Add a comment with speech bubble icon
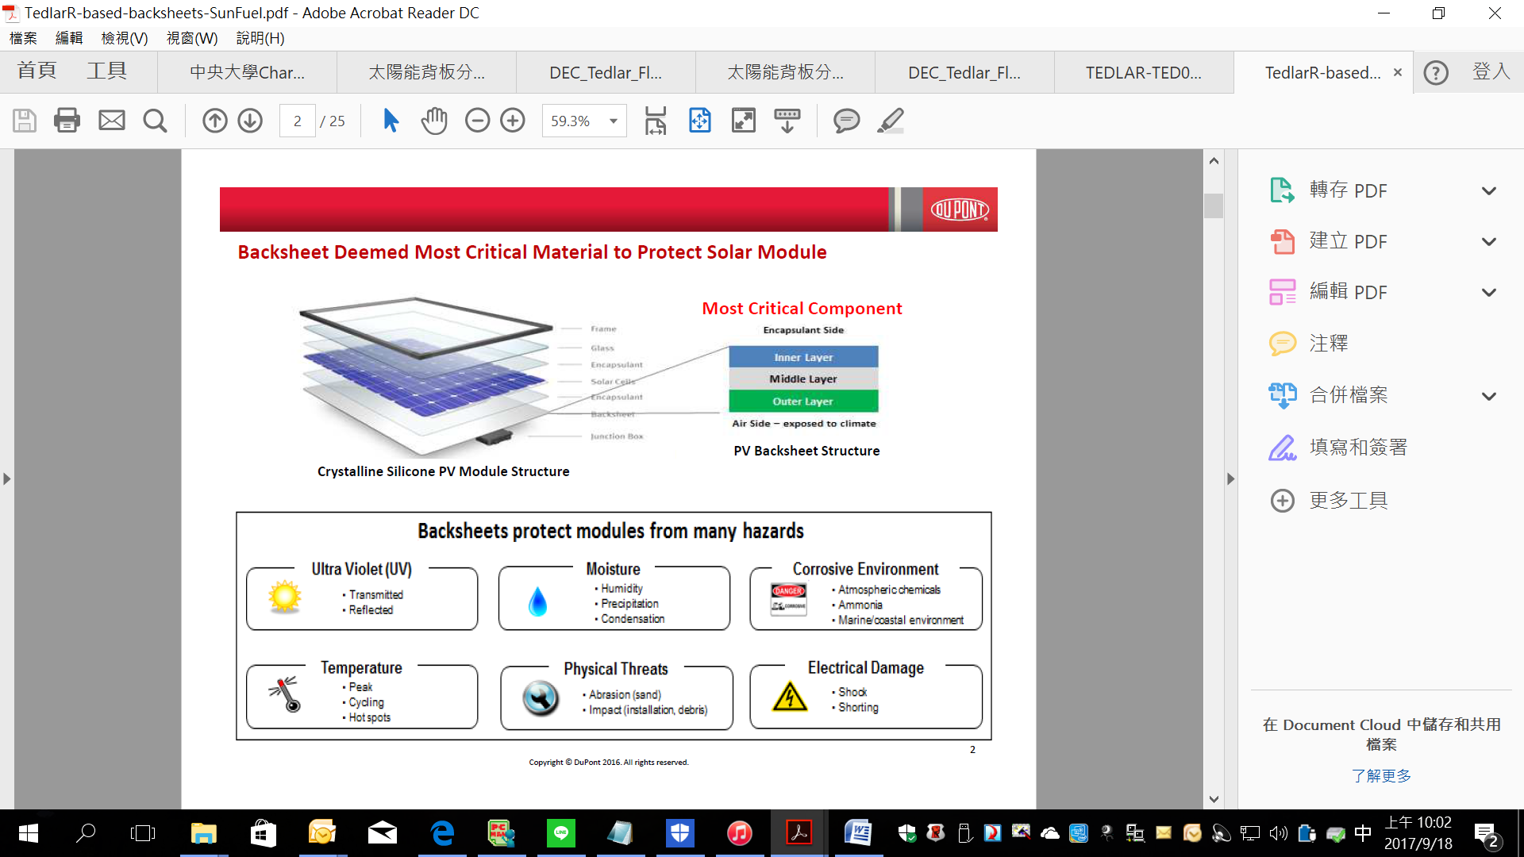The height and width of the screenshot is (857, 1524). click(846, 121)
